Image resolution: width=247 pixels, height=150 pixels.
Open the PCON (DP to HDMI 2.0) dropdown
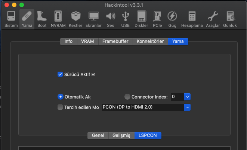188,107
